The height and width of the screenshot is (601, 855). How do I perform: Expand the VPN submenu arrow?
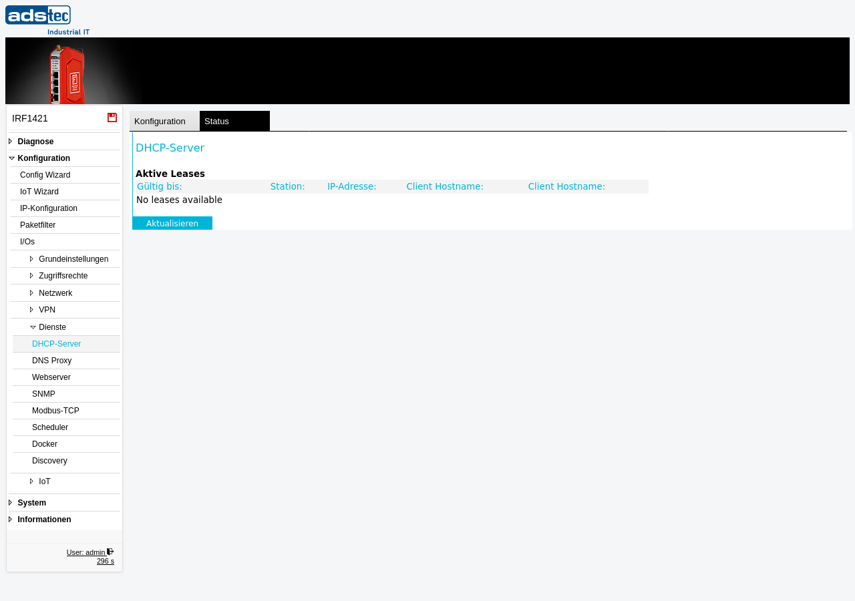31,310
